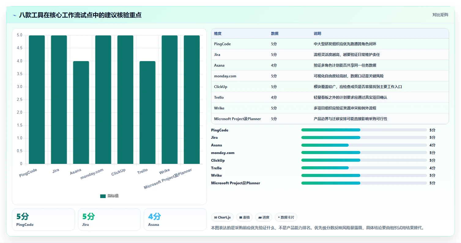Click the 对比矩阵 label

441,15
